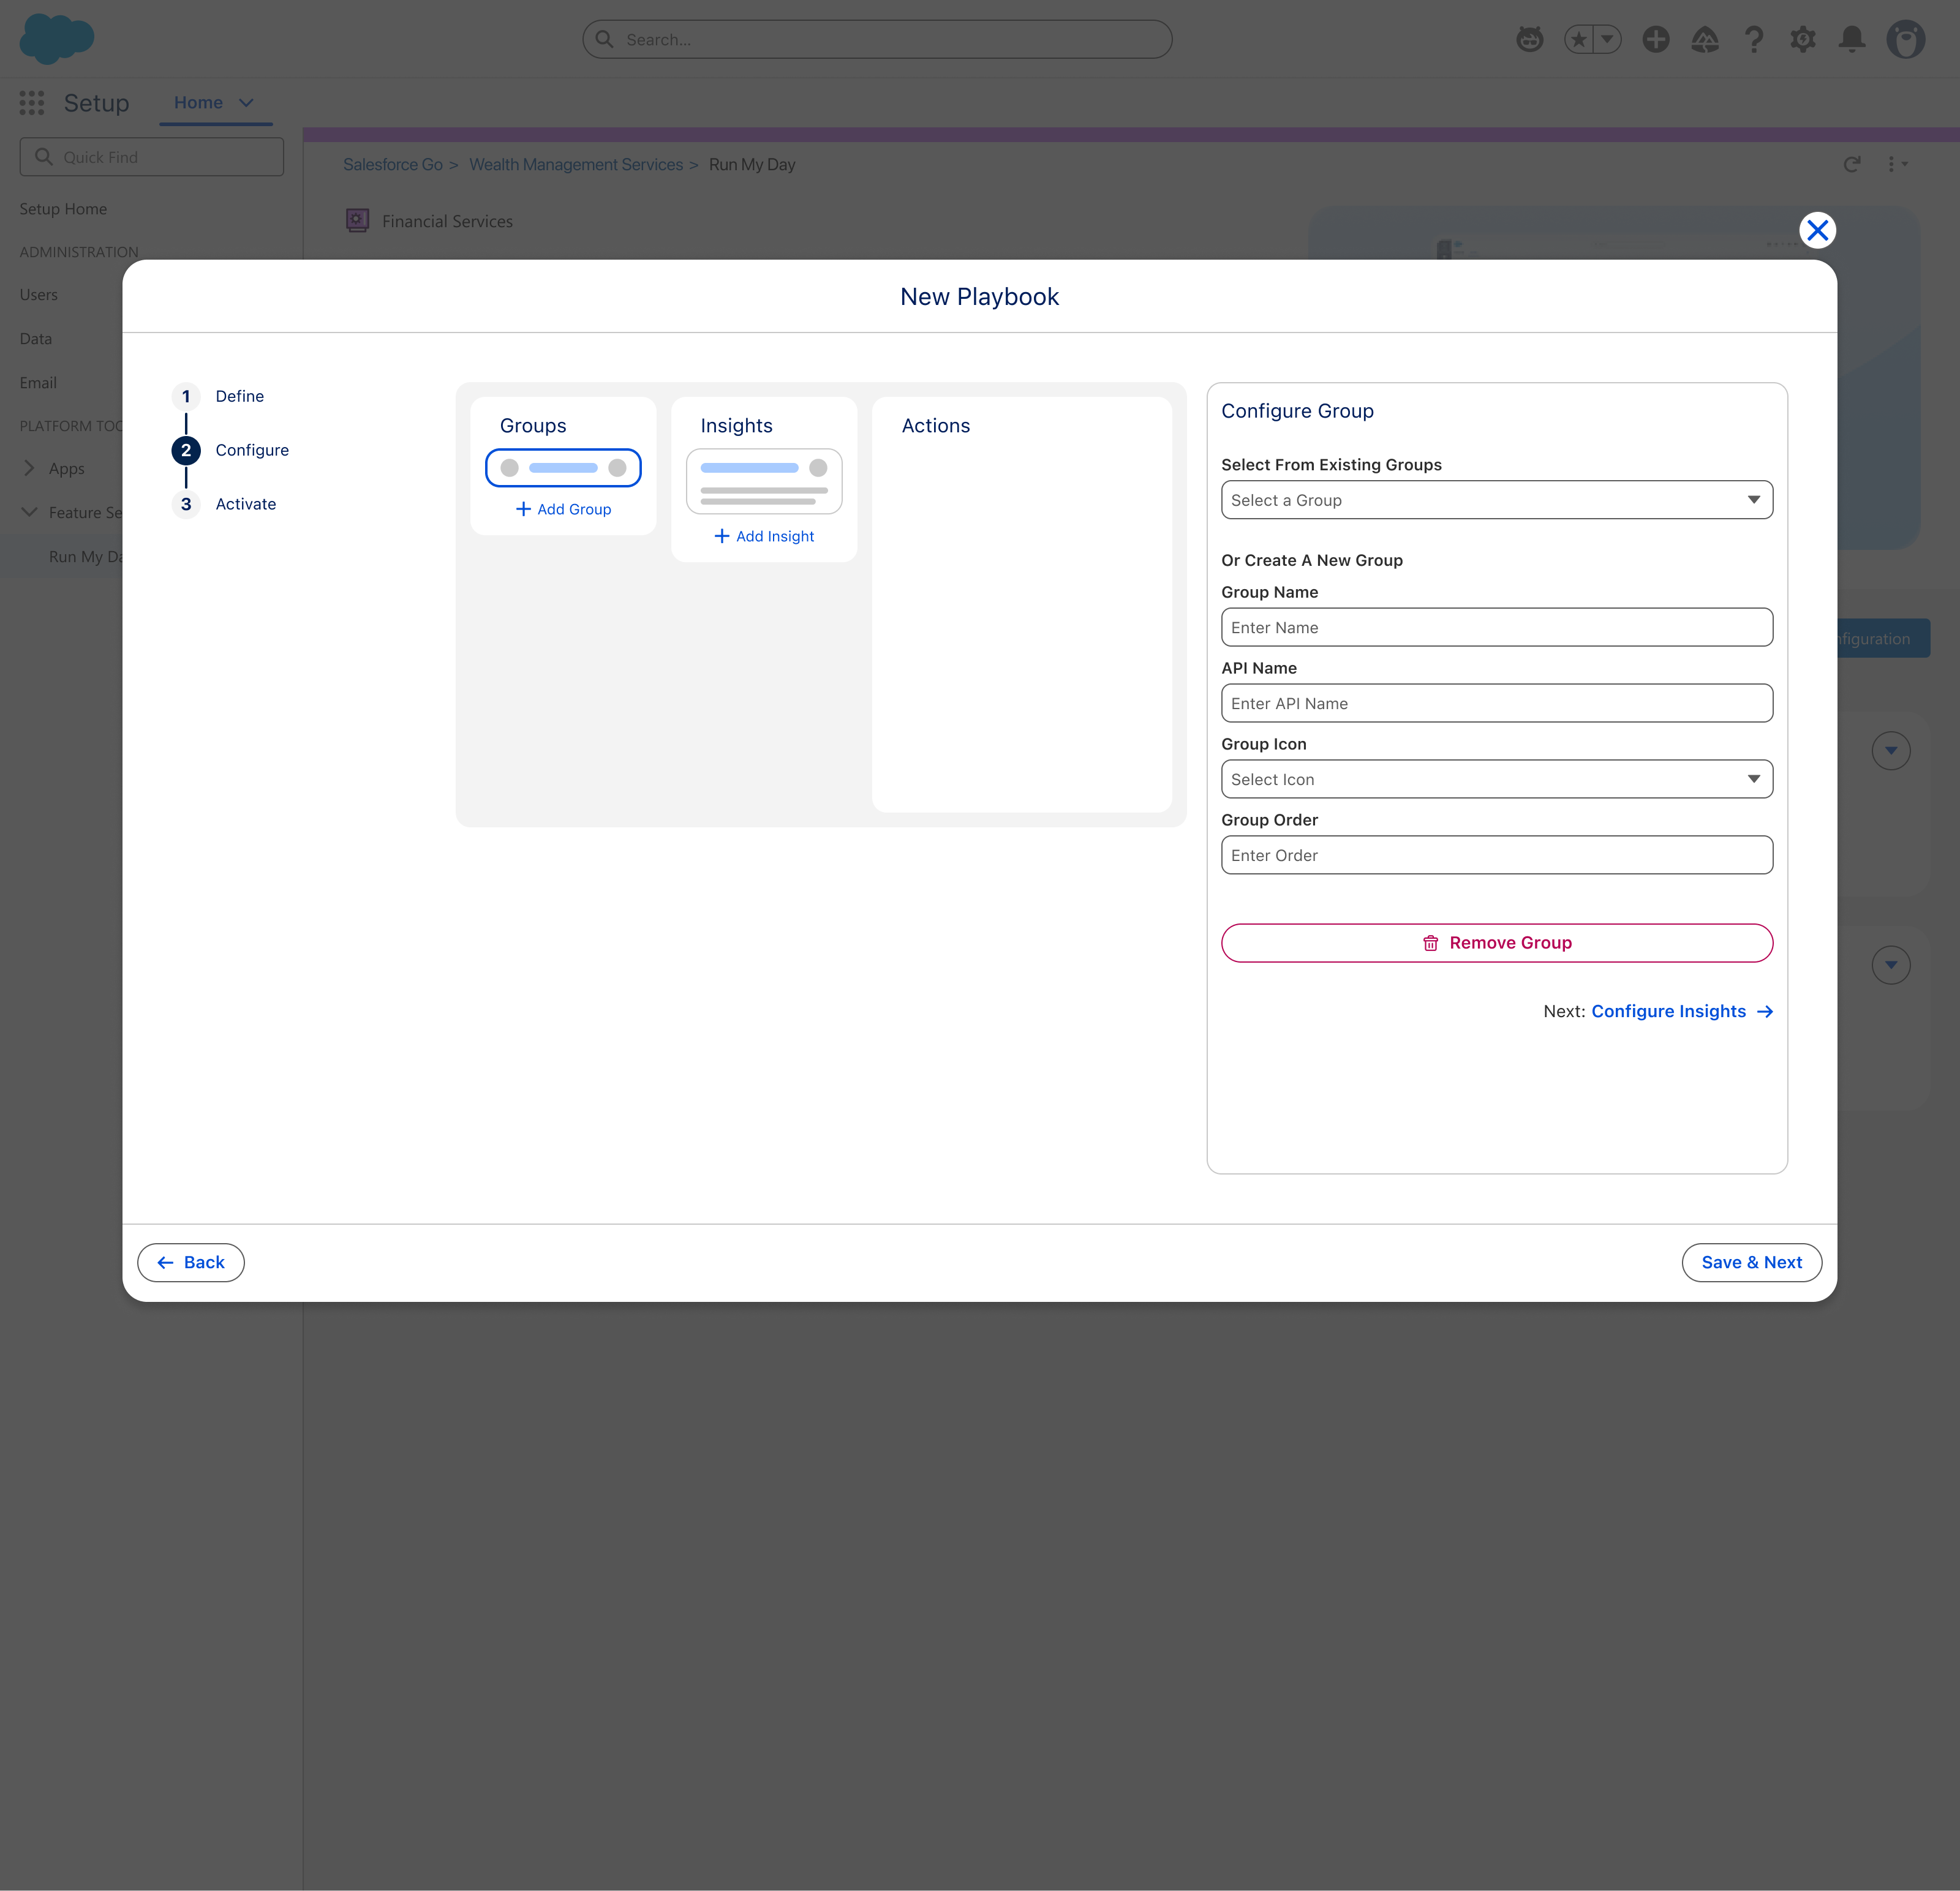
Task: Open the Select Icon dropdown
Action: 1496,779
